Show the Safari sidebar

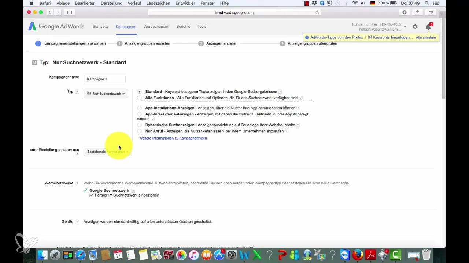[x=69, y=12]
